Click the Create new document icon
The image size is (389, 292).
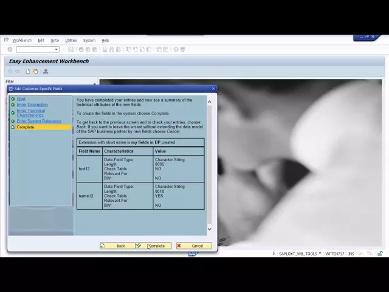pyautogui.click(x=28, y=71)
